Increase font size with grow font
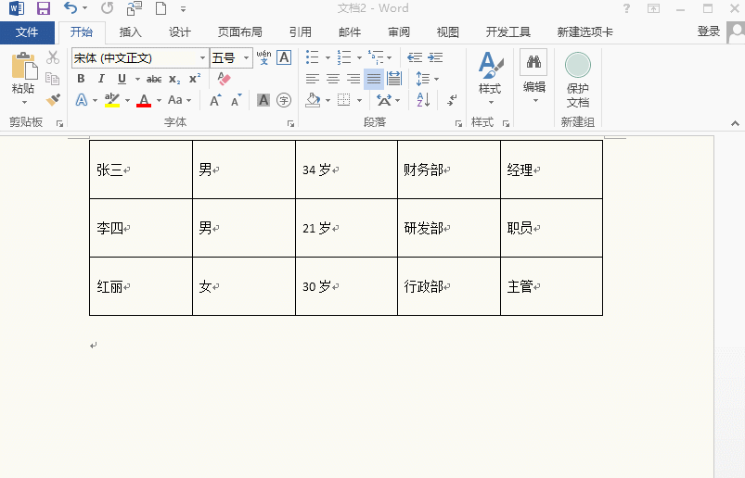Viewport: 745px width, 478px height. [215, 100]
